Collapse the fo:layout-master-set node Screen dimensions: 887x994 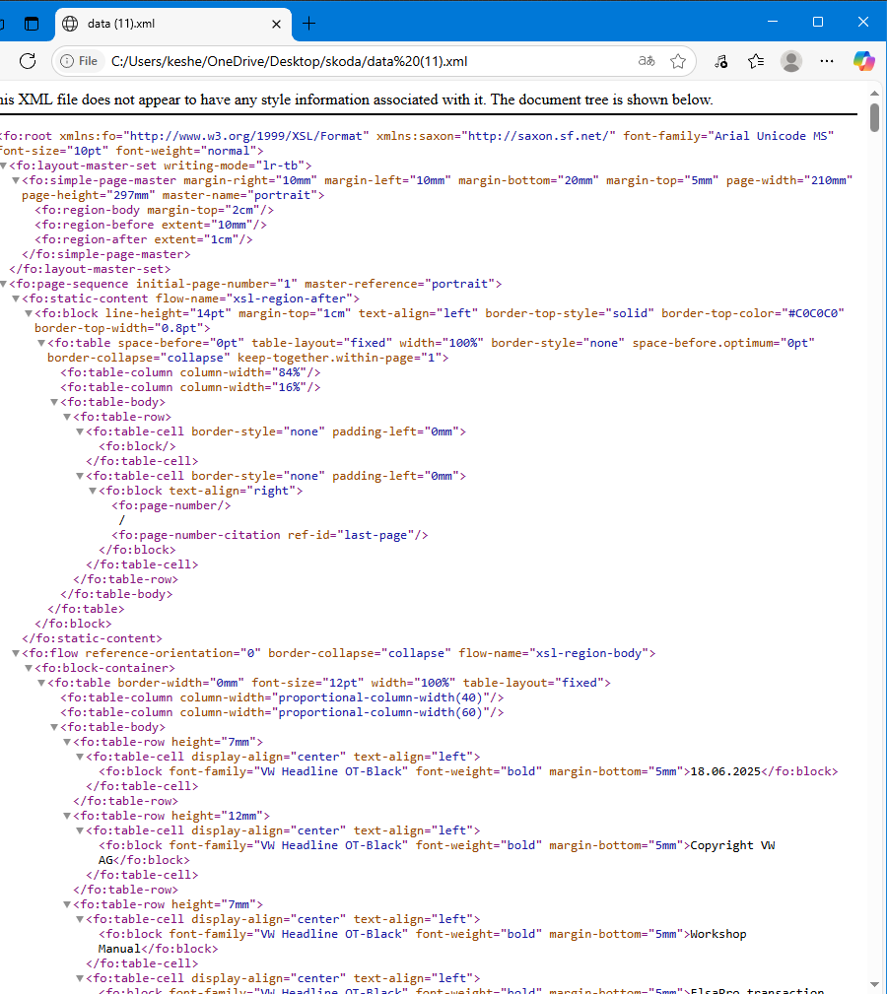pyautogui.click(x=3, y=166)
